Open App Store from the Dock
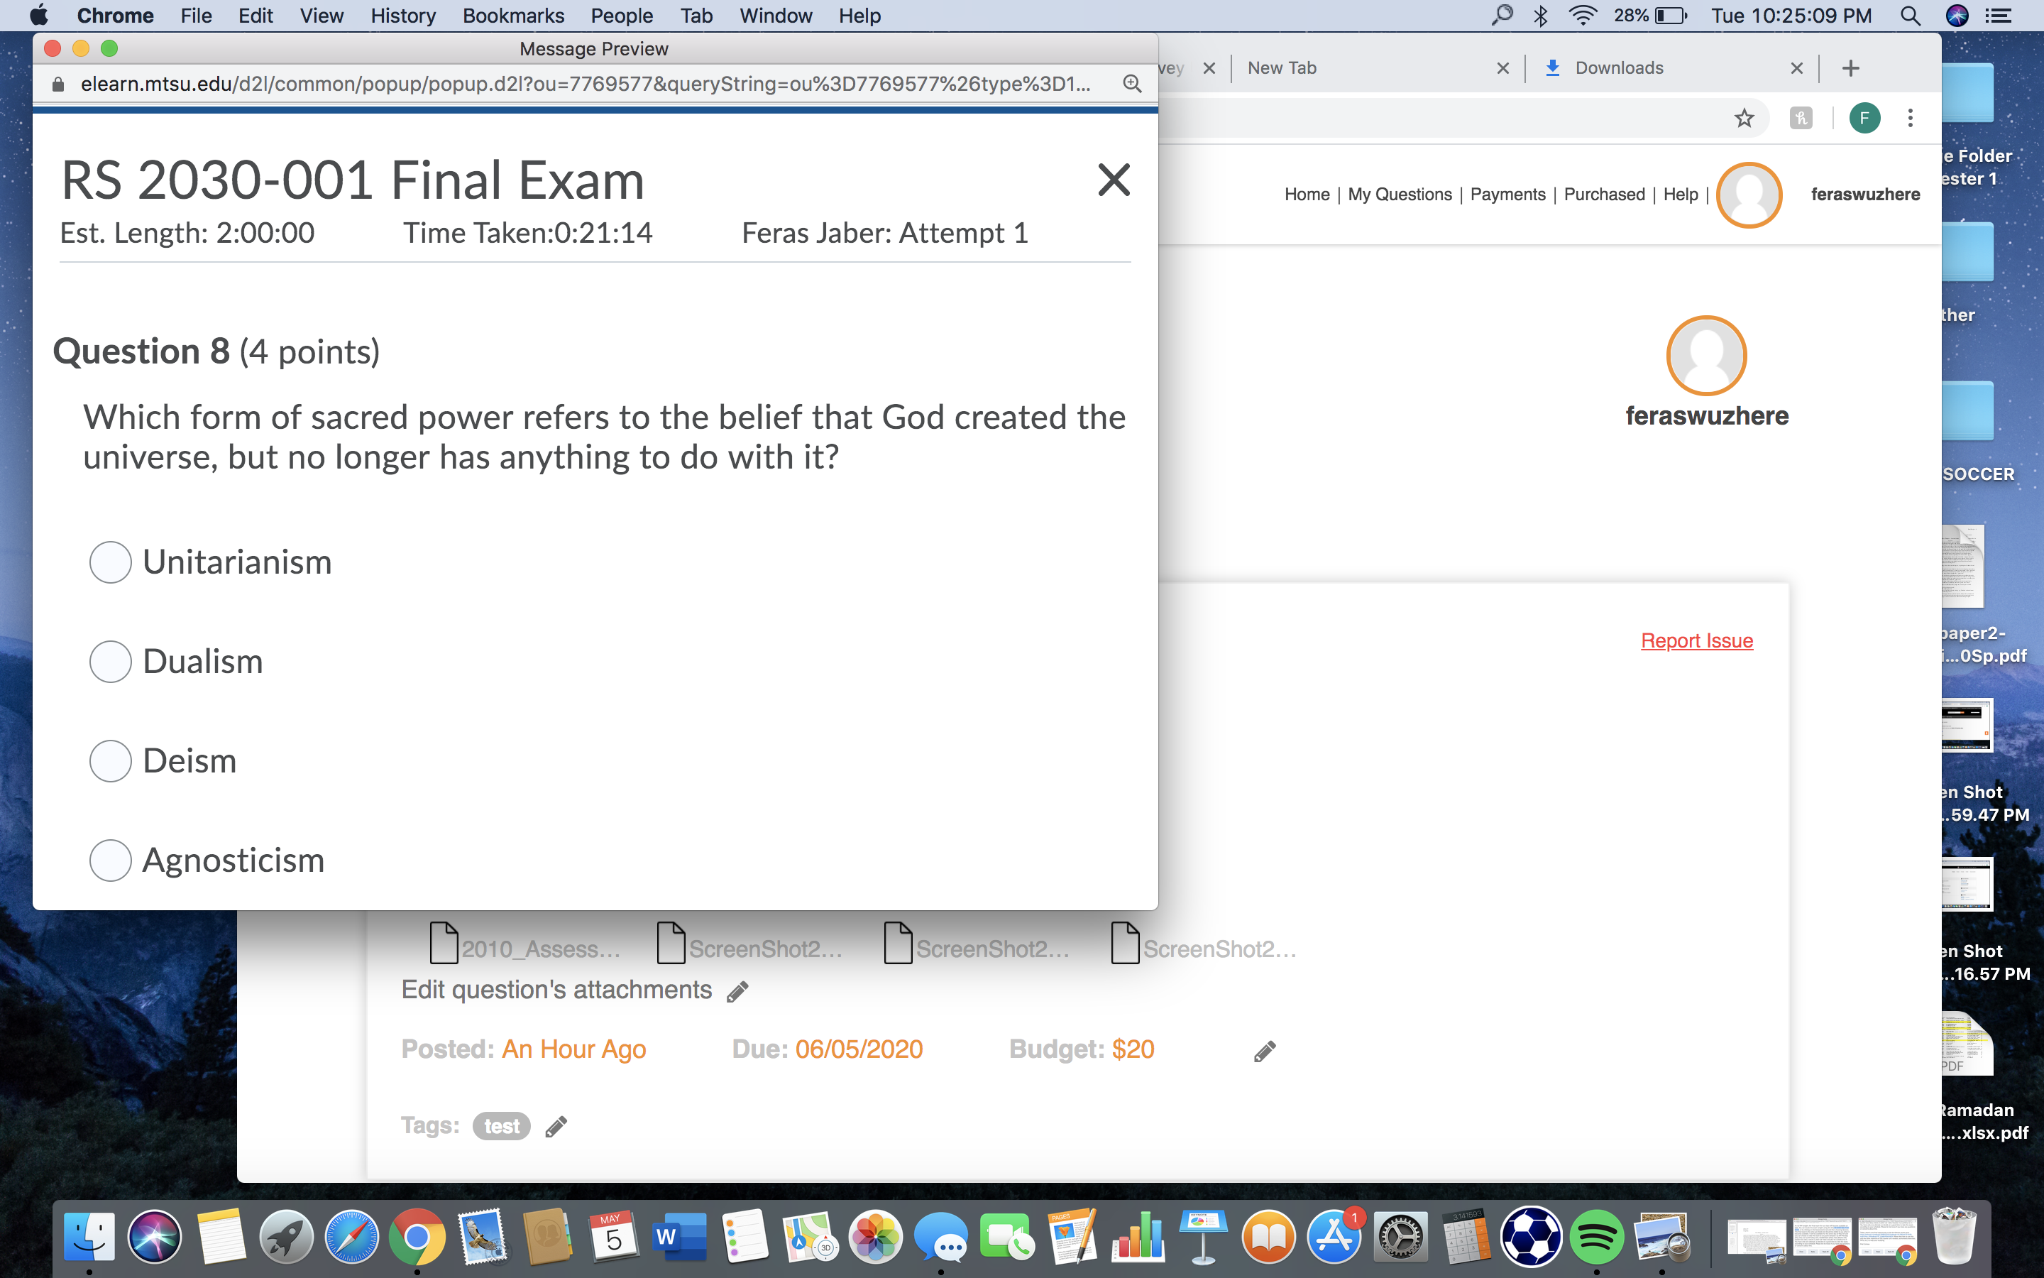Viewport: 2044px width, 1278px height. click(x=1334, y=1238)
